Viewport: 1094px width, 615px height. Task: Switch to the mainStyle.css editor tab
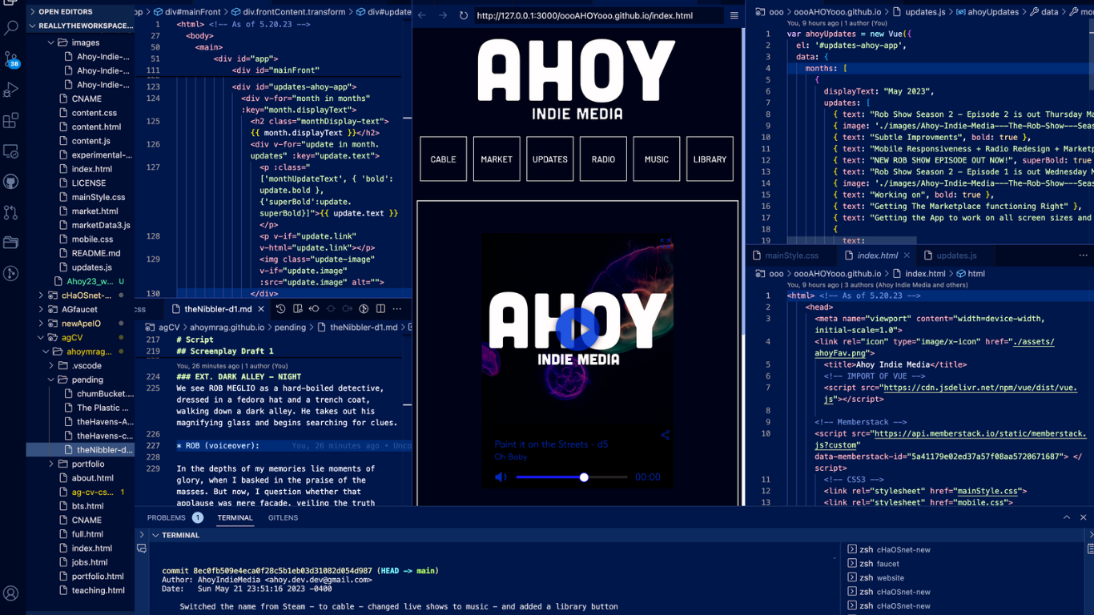(791, 255)
